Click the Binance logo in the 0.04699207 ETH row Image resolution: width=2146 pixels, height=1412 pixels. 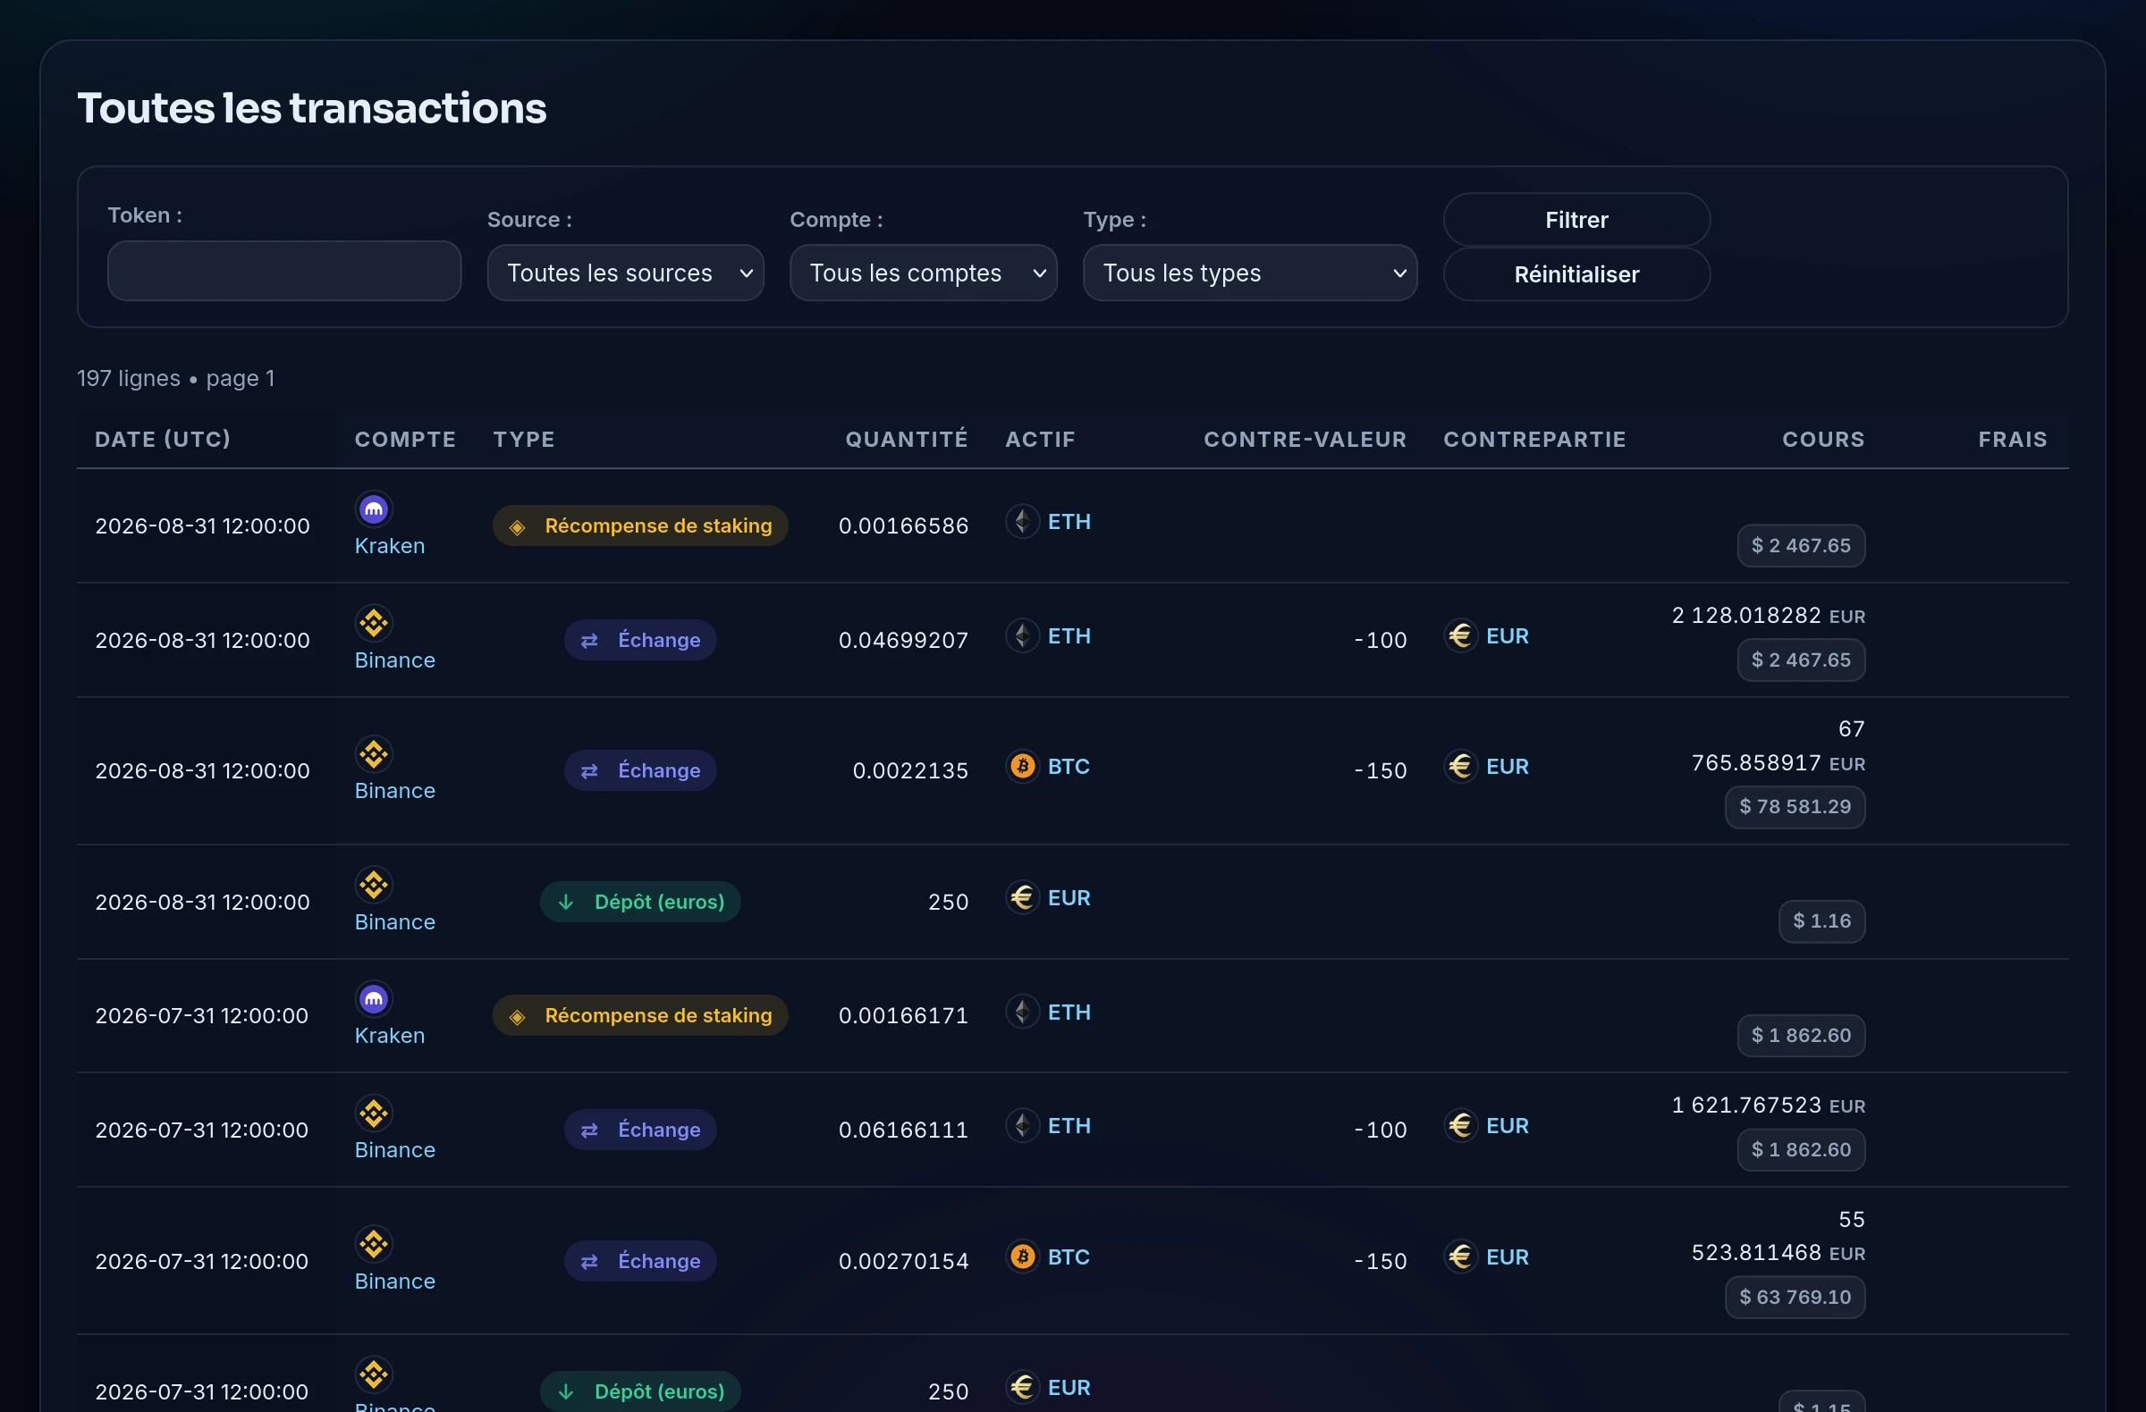pyautogui.click(x=373, y=623)
